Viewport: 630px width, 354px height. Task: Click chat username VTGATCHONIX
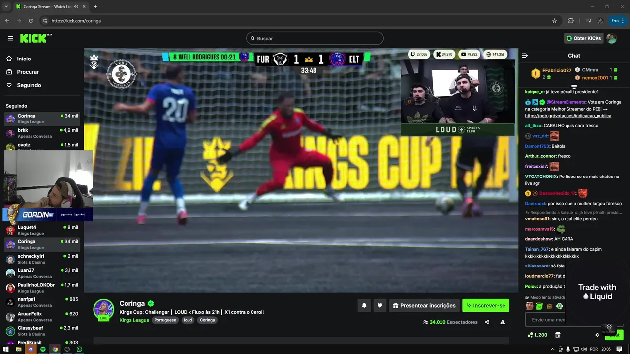click(541, 177)
